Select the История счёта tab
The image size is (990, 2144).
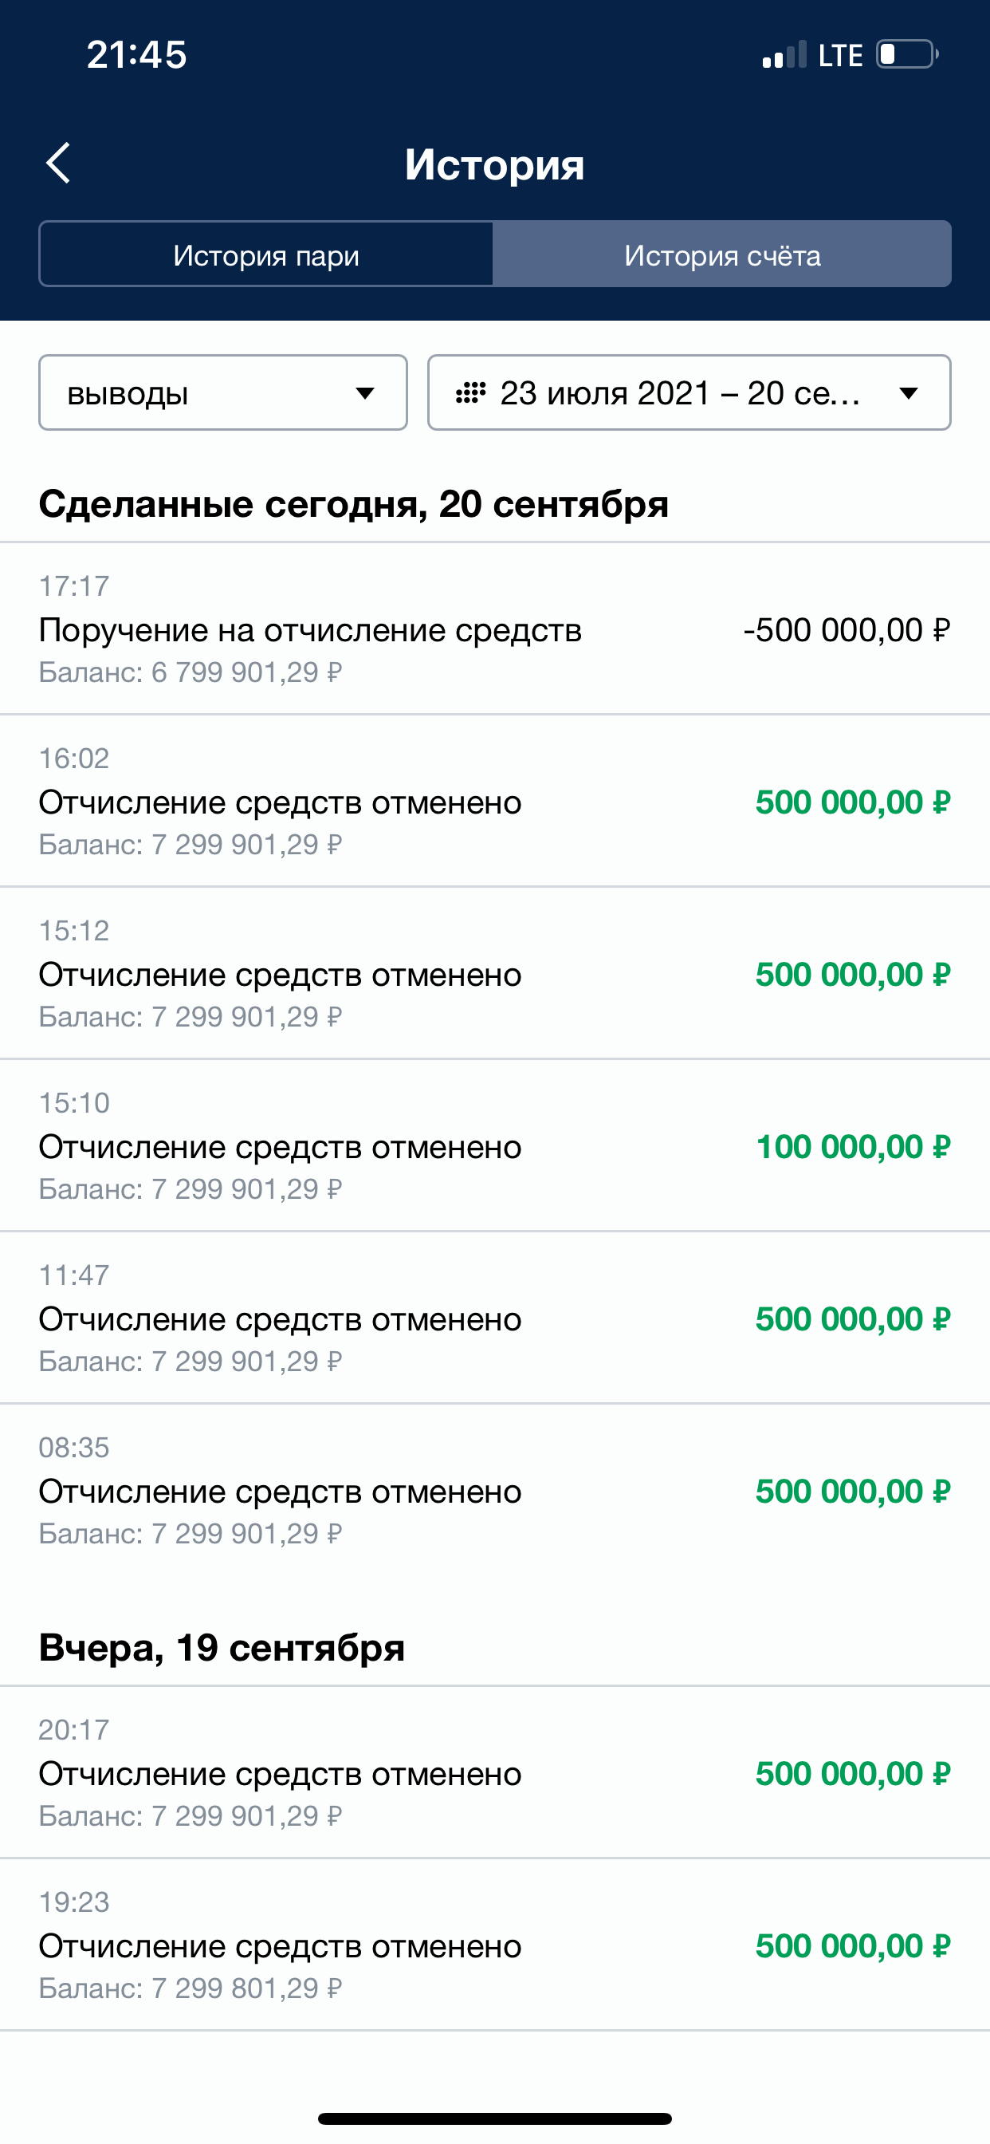pyautogui.click(x=722, y=254)
